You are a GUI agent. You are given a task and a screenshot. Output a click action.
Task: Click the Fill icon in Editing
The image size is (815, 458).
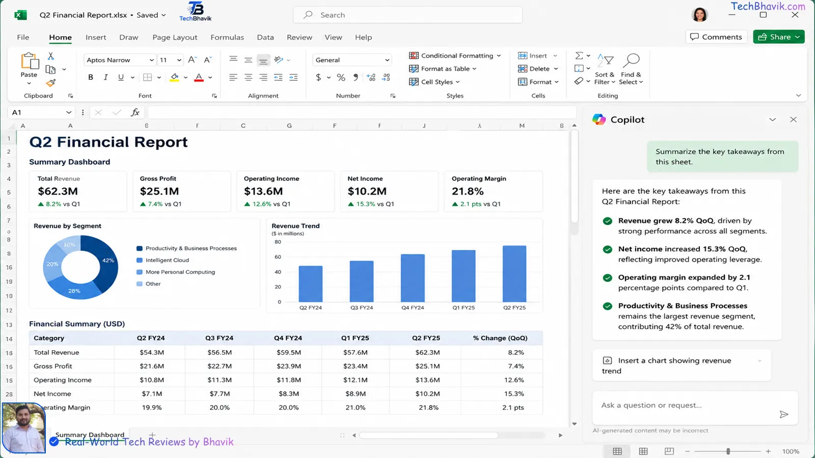[x=579, y=68]
